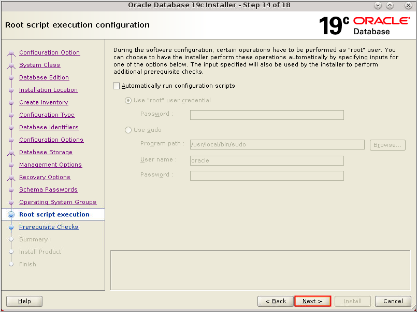Select the Use "root" user credential option

tap(128, 101)
